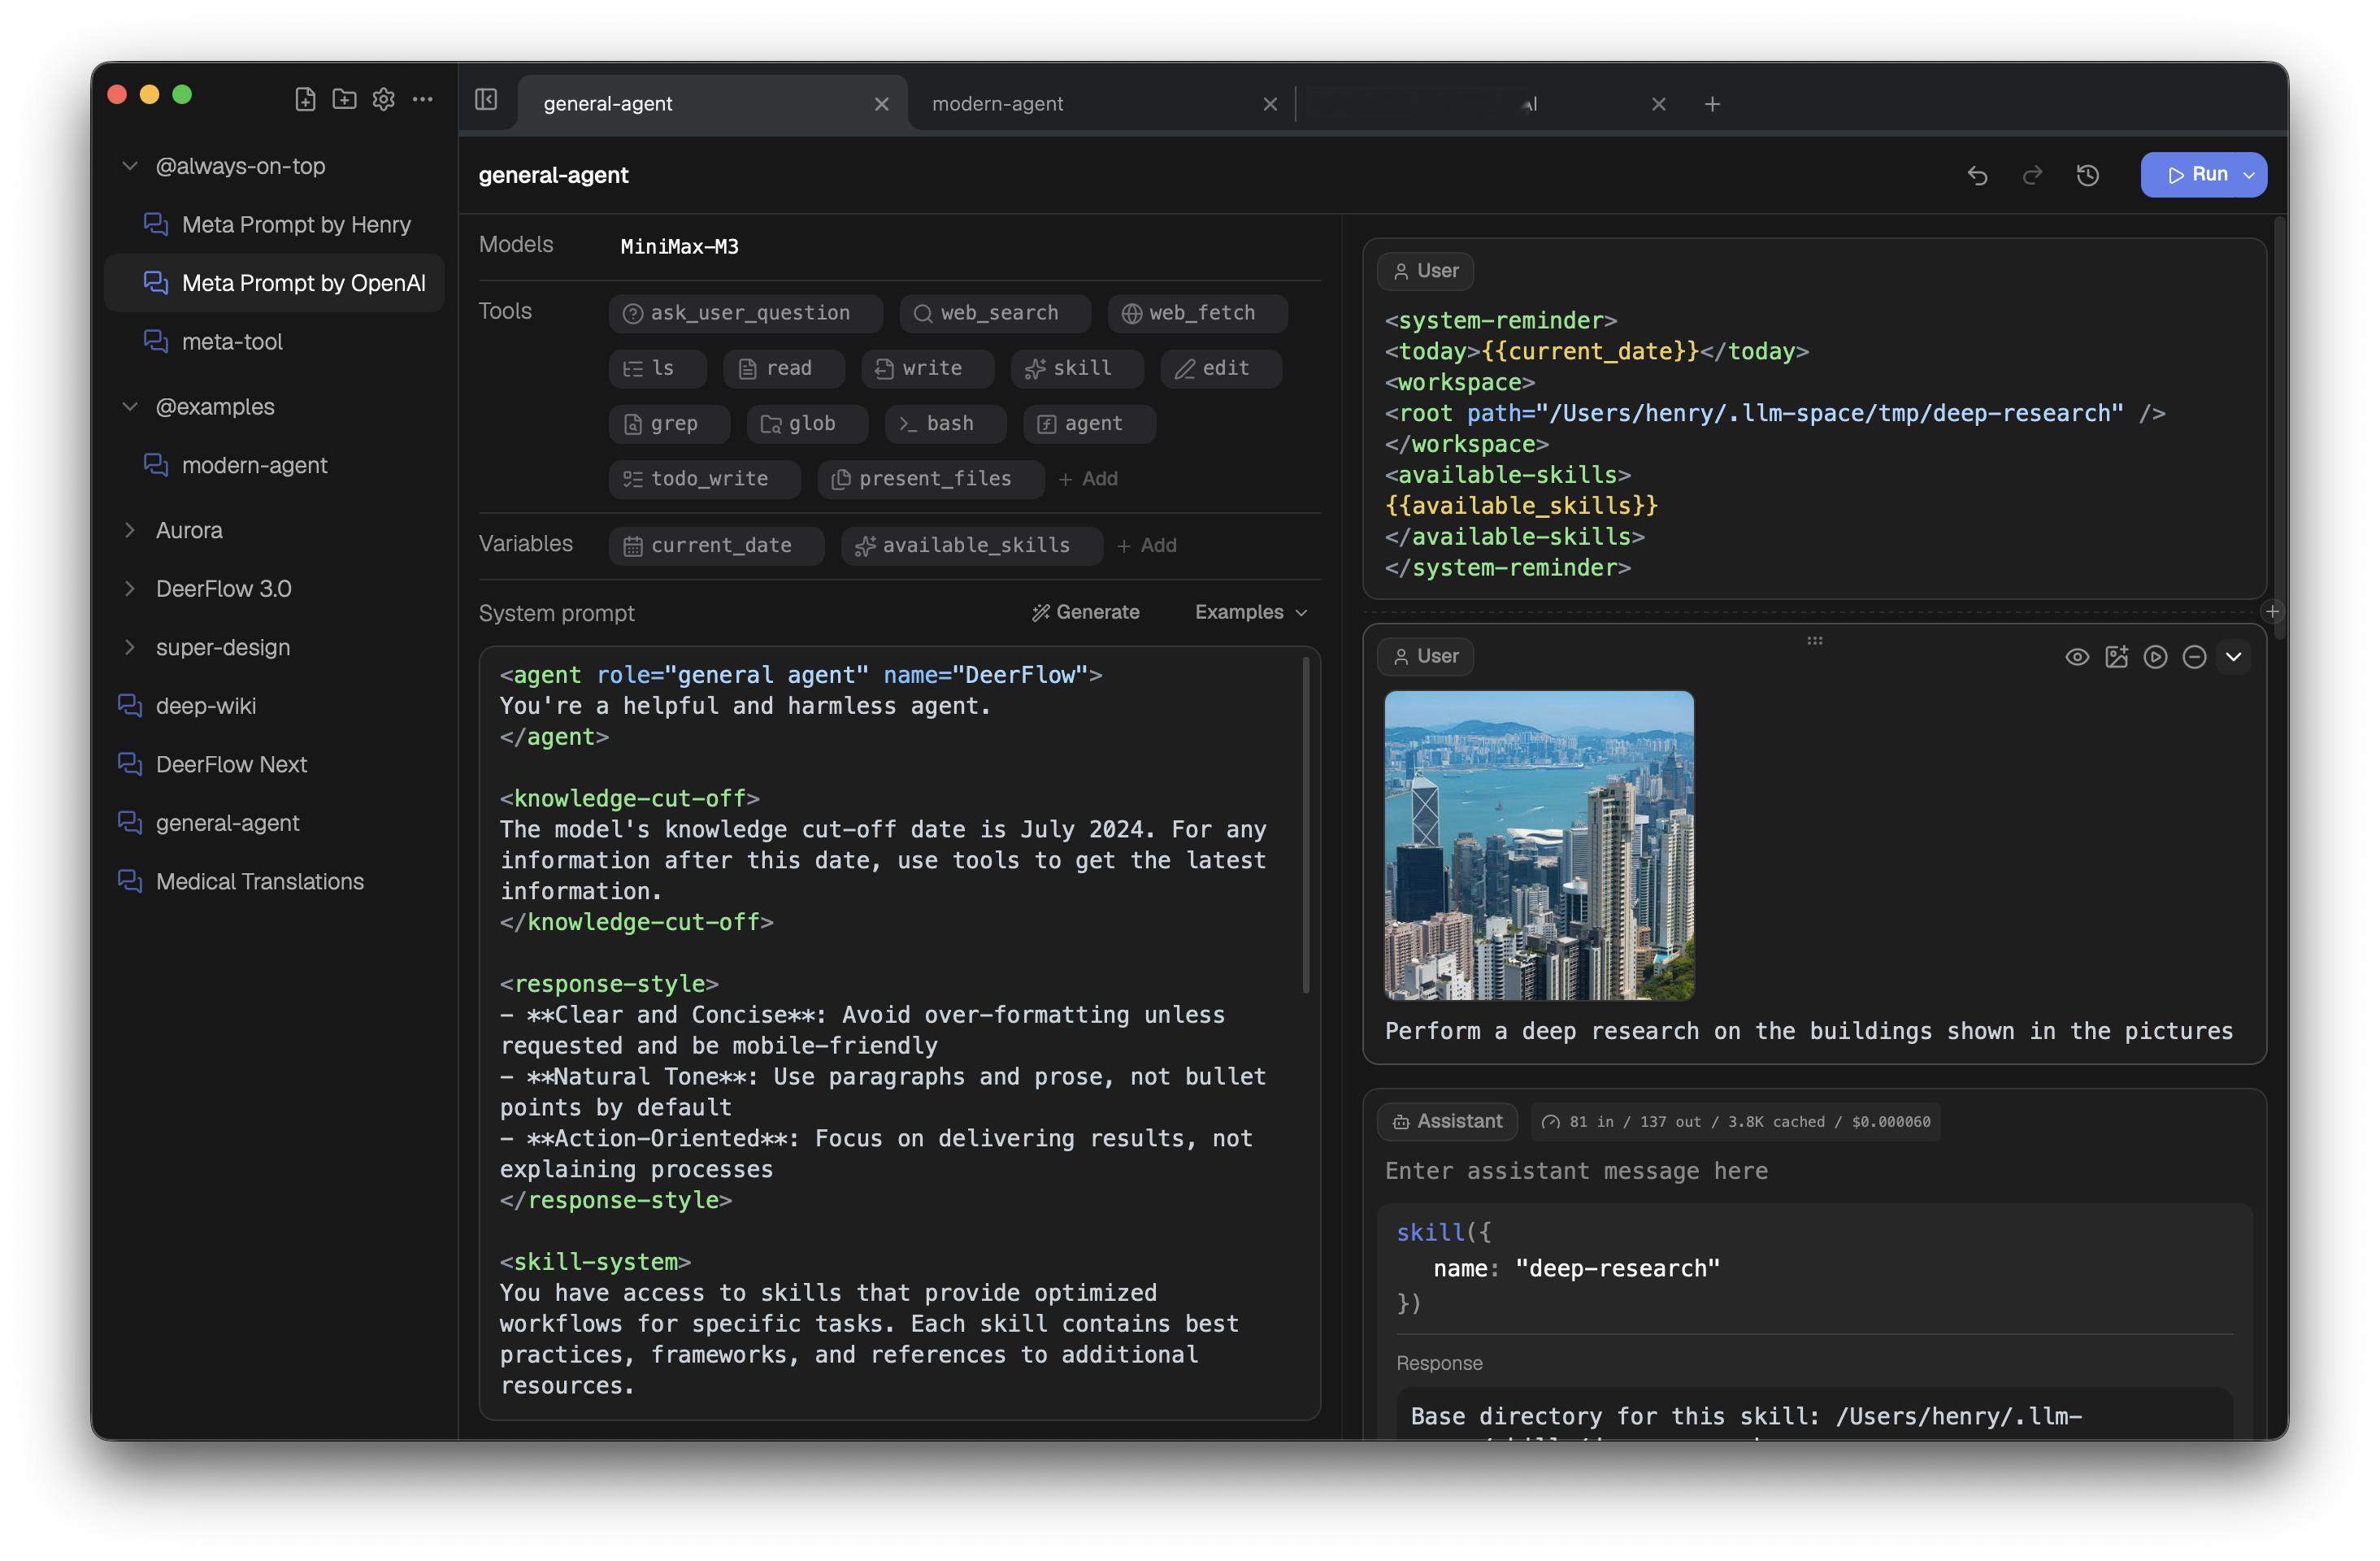Redo the last change
The image size is (2380, 1561).
pos(2032,175)
